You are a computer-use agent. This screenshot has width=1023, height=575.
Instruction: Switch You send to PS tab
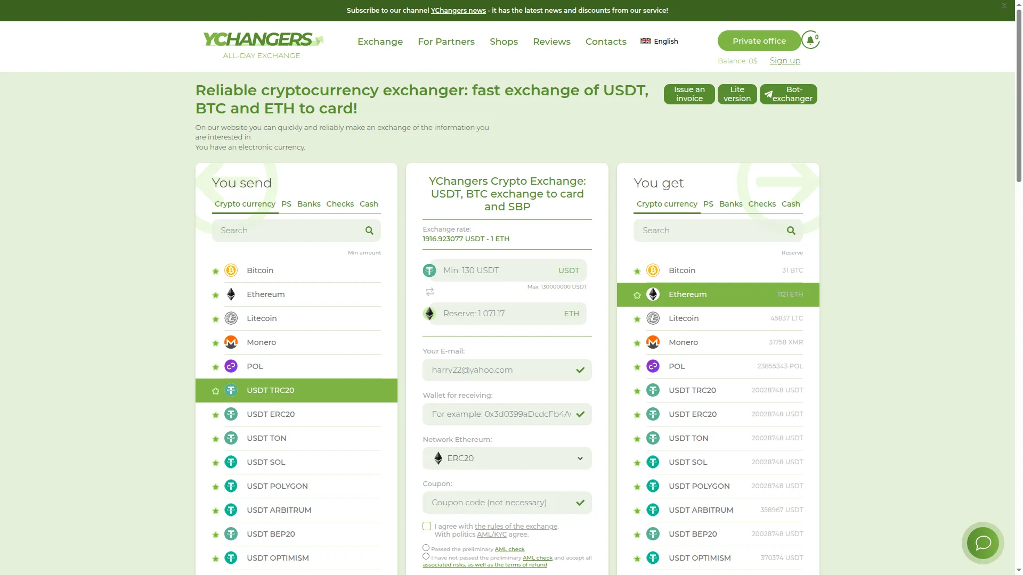coord(286,204)
